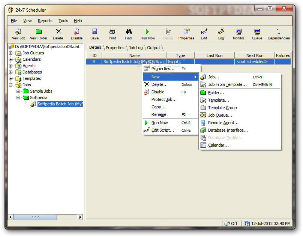The height and width of the screenshot is (237, 303).
Task: Click the Find binoculars icon
Action: point(129,31)
